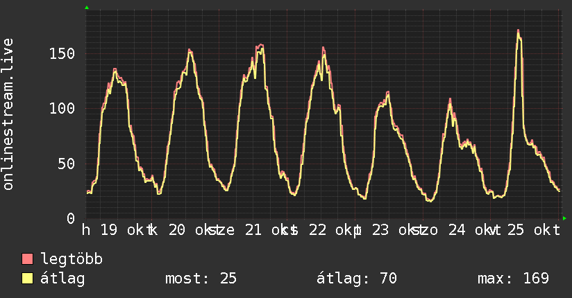This screenshot has width=572, height=298.
Task: Click the átlag legend label beside yellow swatch
Action: 62,279
